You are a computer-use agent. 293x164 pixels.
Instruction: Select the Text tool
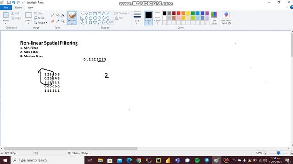[x=63, y=15]
